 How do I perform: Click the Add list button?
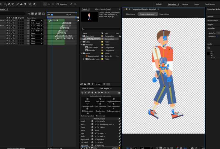[87, 100]
